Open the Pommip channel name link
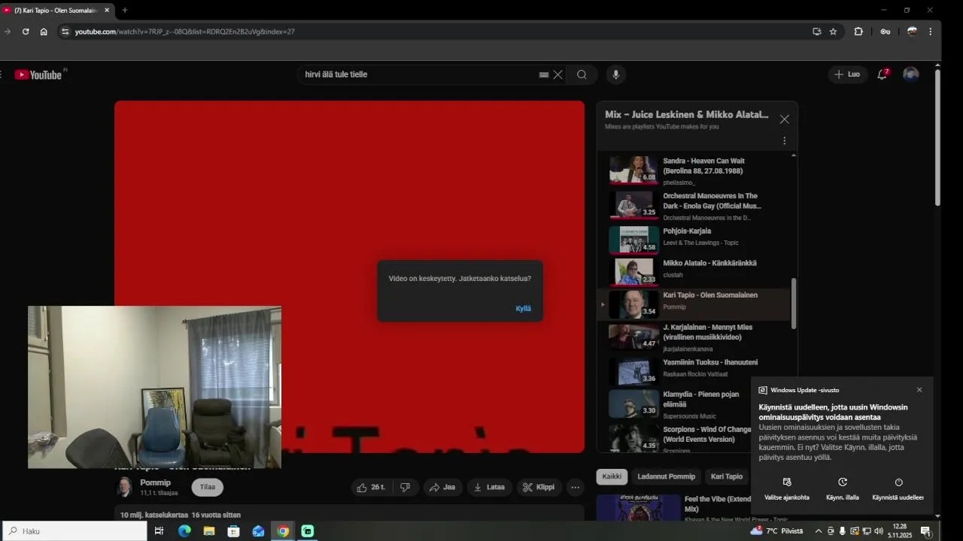The image size is (963, 541). (x=155, y=482)
